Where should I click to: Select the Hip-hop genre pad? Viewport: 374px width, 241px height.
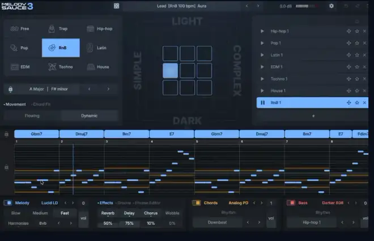point(99,29)
